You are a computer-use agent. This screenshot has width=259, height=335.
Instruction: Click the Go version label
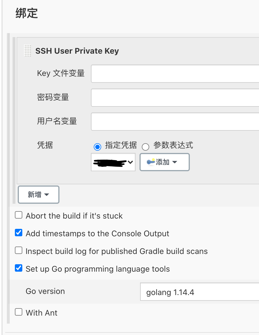click(x=45, y=291)
